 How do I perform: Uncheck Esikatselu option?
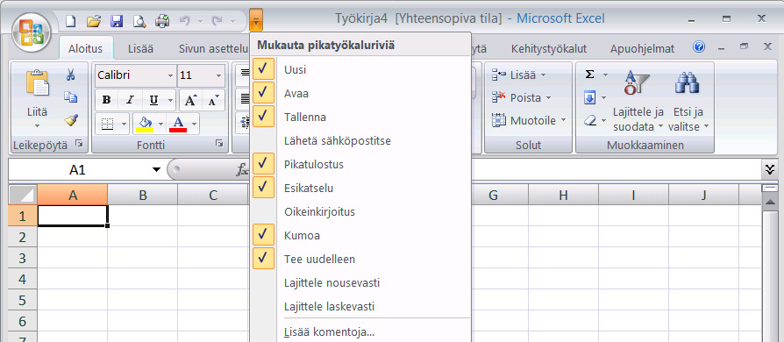pos(360,188)
